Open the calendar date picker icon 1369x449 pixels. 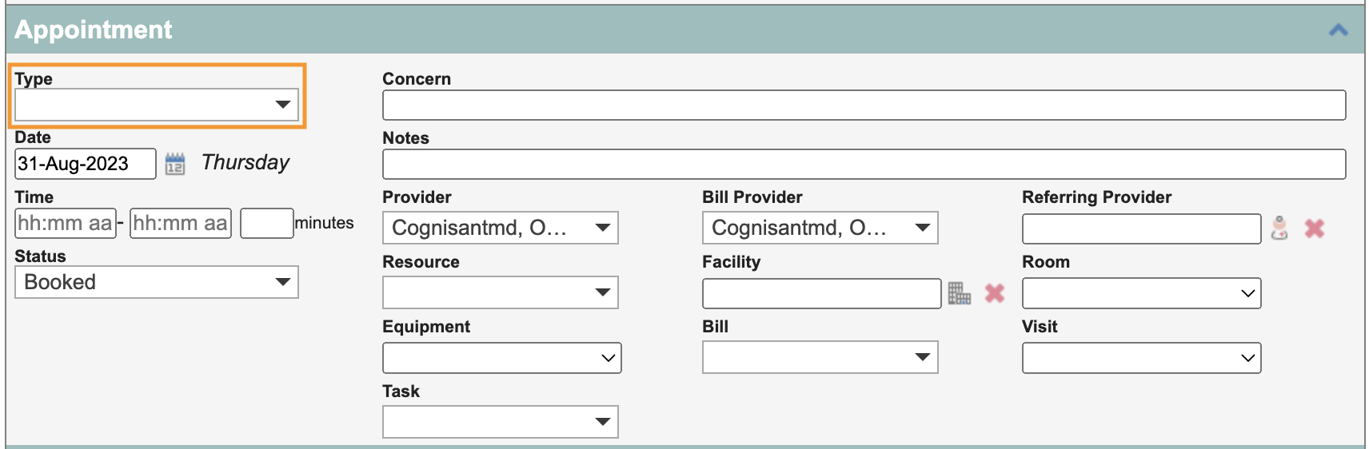coord(175,164)
